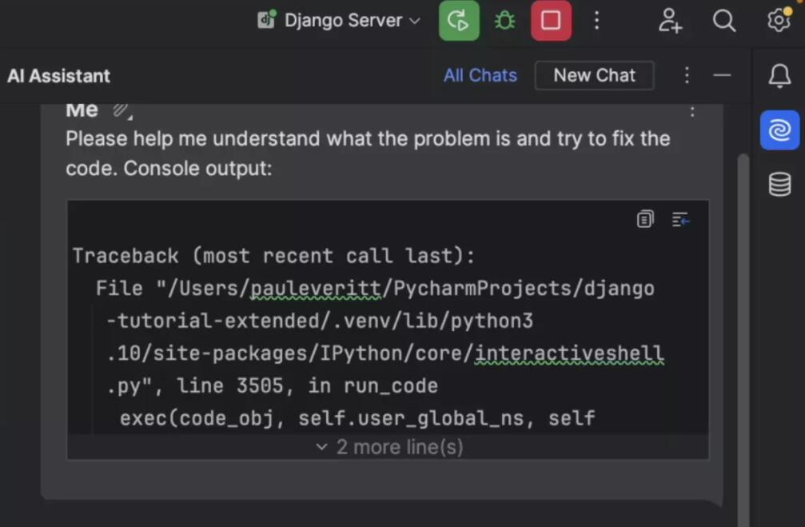805x527 pixels.
Task: Open the Database tool window
Action: click(x=779, y=185)
